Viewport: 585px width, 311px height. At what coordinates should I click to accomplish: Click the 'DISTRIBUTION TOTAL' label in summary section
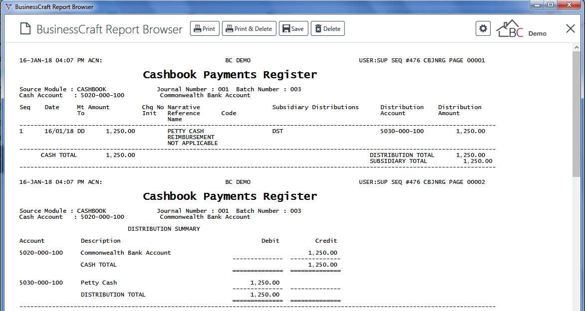(113, 294)
